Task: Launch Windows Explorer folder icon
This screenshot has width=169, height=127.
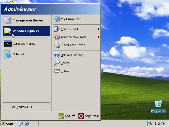Action: (x=8, y=31)
